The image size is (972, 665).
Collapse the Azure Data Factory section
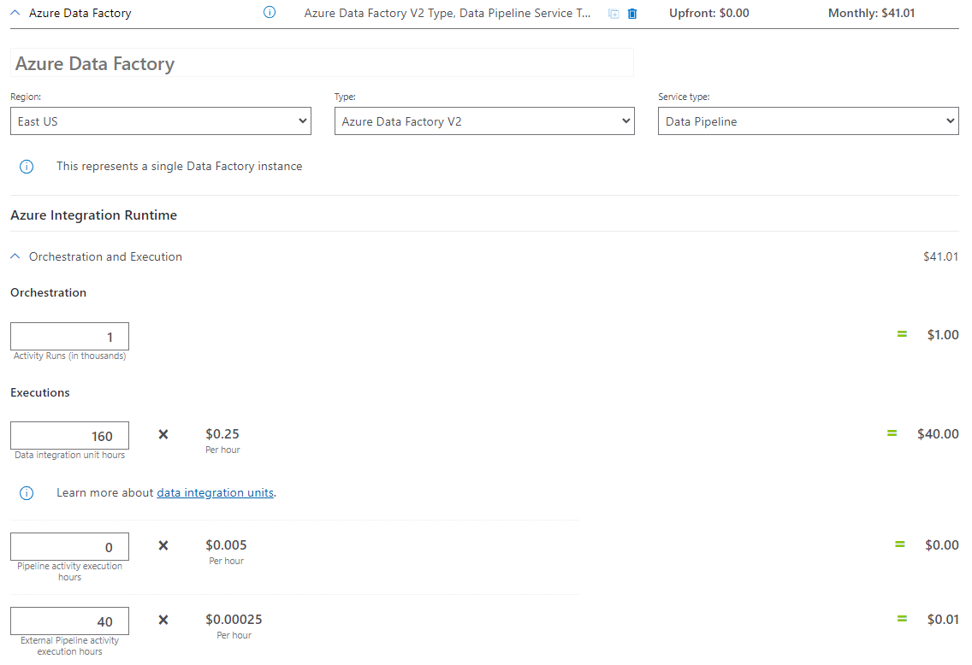pos(13,13)
